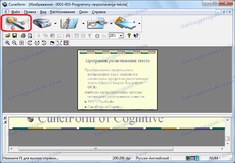Click NUM indicator in status bar
The image size is (235, 163).
click(214, 158)
